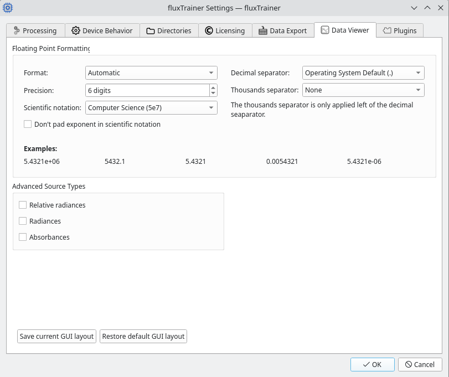Click the Device Behavior cog icon

tap(76, 30)
